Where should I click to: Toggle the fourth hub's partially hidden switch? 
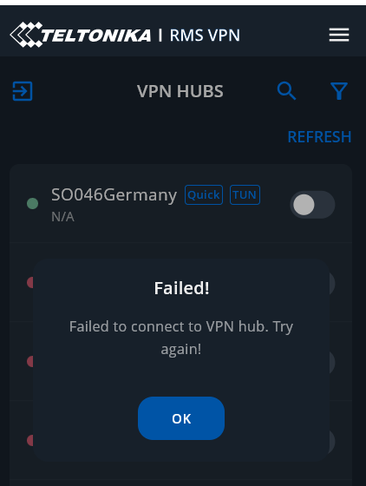click(x=332, y=441)
